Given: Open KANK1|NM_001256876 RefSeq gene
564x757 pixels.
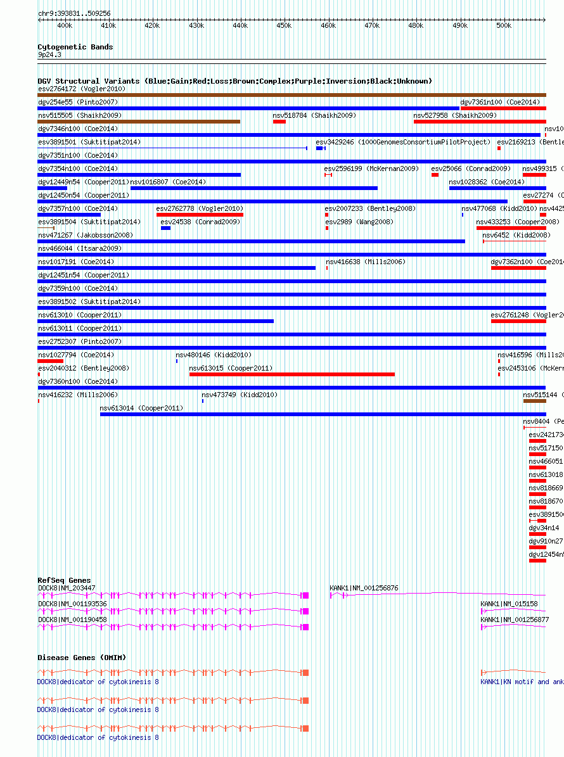Looking at the screenshot, I should click(438, 595).
